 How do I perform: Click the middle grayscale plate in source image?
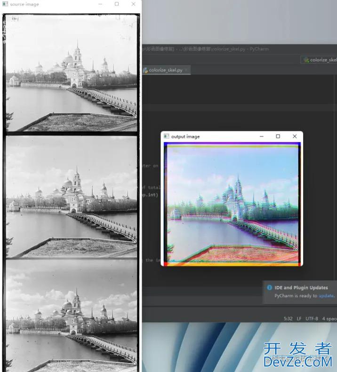[71, 197]
